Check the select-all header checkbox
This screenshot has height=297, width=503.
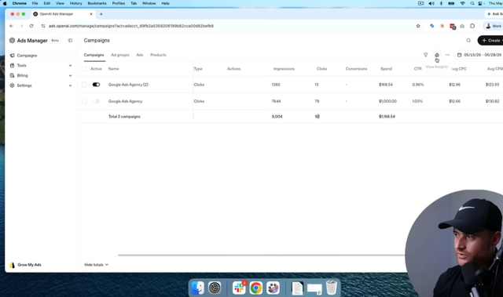84,69
